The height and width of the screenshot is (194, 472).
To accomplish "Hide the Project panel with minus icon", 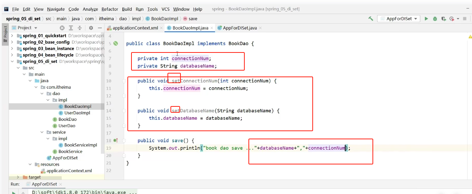I will click(100, 28).
